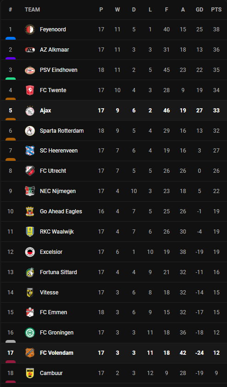The width and height of the screenshot is (227, 387).
Task: Open the RKC Waalwijk team name
Action: 57,231
